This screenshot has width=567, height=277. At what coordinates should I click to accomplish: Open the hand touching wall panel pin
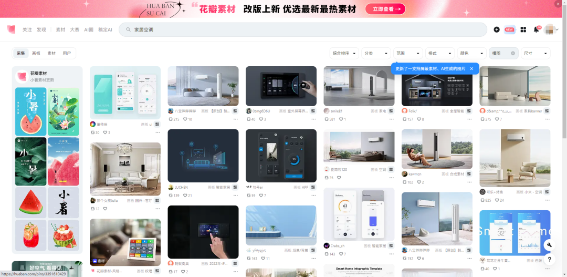click(203, 232)
